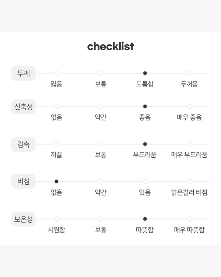Select 약간 on the 신축성 row
The image size is (221, 277).
(101, 106)
